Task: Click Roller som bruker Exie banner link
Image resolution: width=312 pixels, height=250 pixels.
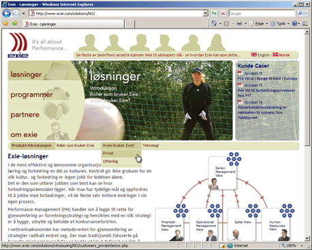Action: tap(114, 94)
